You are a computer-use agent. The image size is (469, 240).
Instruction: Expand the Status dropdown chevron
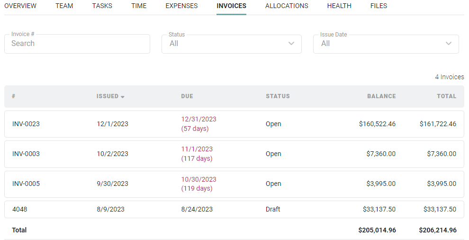(x=291, y=44)
